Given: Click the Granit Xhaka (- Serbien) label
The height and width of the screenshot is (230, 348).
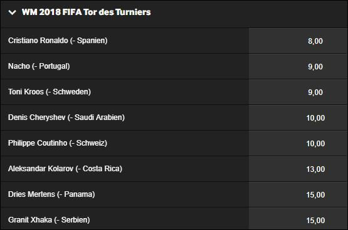Looking at the screenshot, I should (x=49, y=220).
